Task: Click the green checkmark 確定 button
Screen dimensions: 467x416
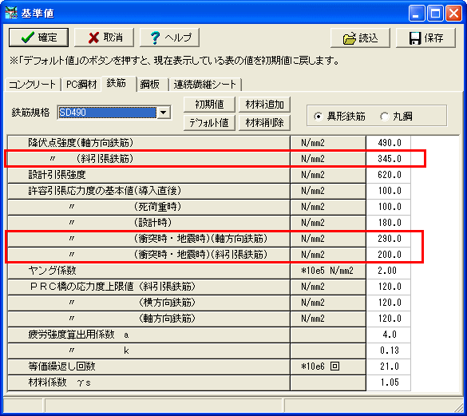Action: tap(38, 38)
